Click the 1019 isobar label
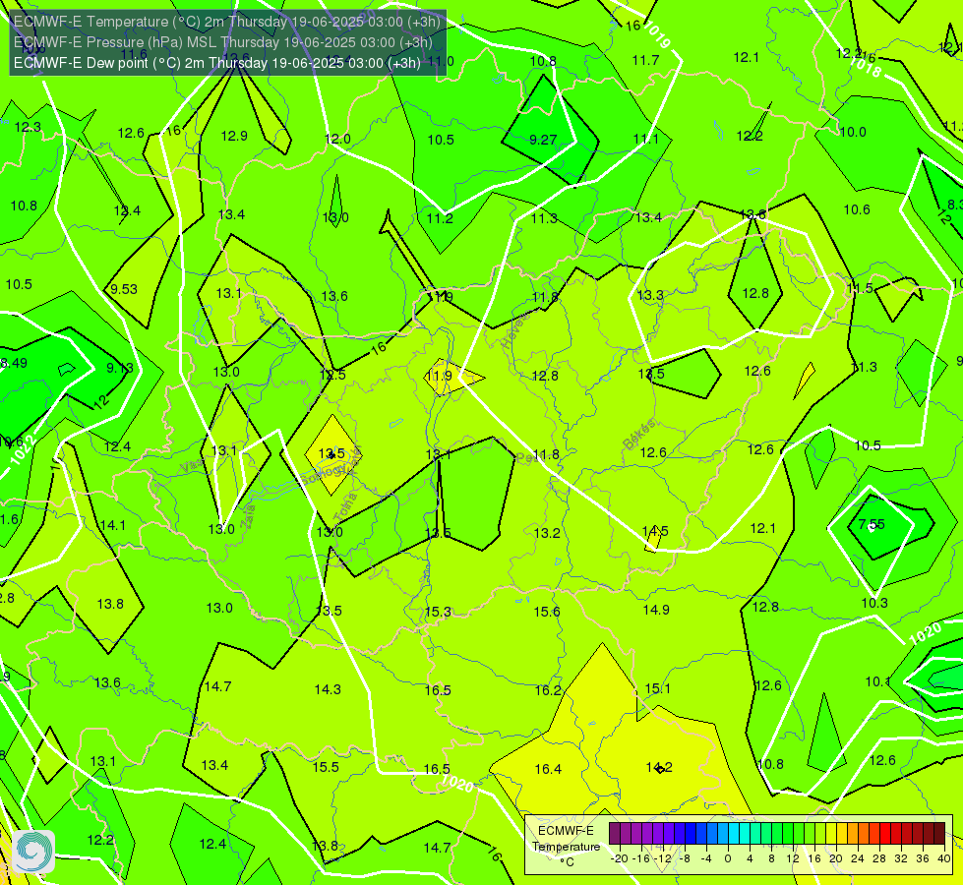963x885 pixels. tap(656, 35)
